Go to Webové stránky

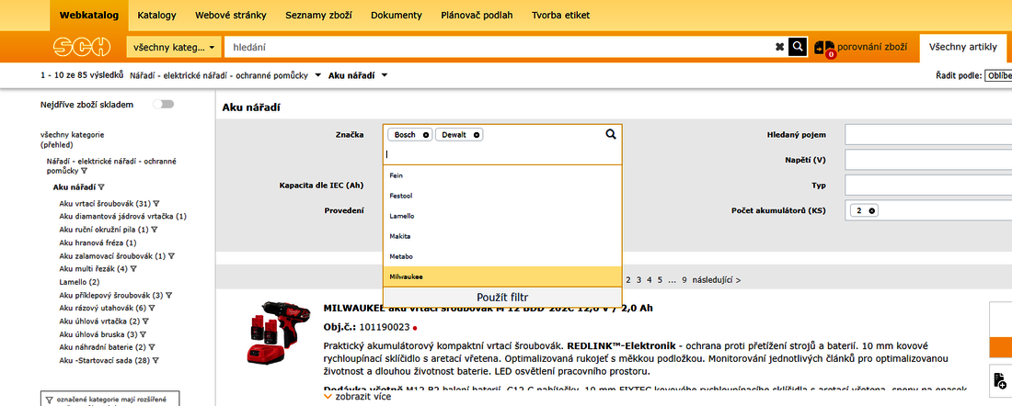[x=230, y=16]
